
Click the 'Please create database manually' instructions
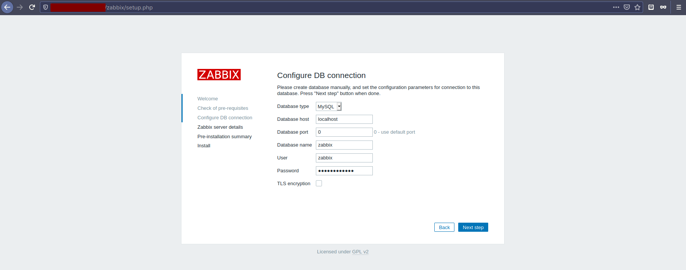[378, 90]
